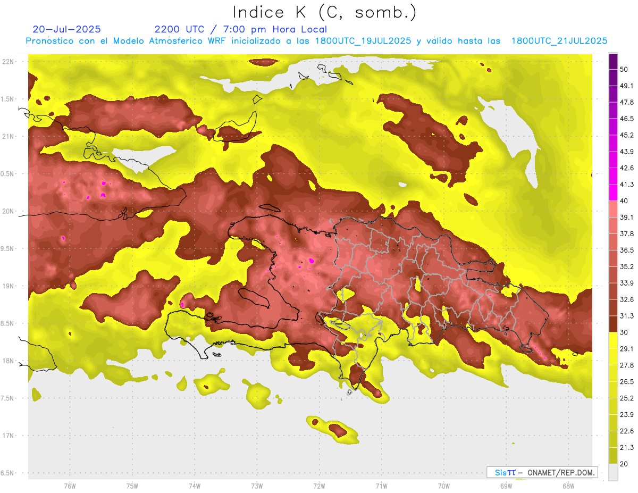Screen dimensions: 638x493
Task: Click legend value "36.5"
Action: [x=626, y=250]
